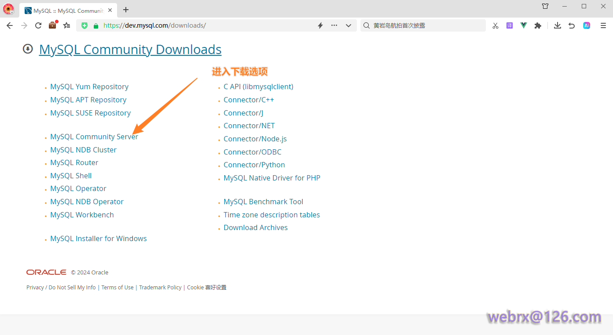Viewport: 613px width, 335px height.
Task: Click the skin shirt icon in title bar
Action: click(545, 6)
